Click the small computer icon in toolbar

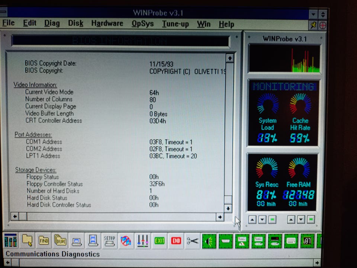click(x=77, y=240)
